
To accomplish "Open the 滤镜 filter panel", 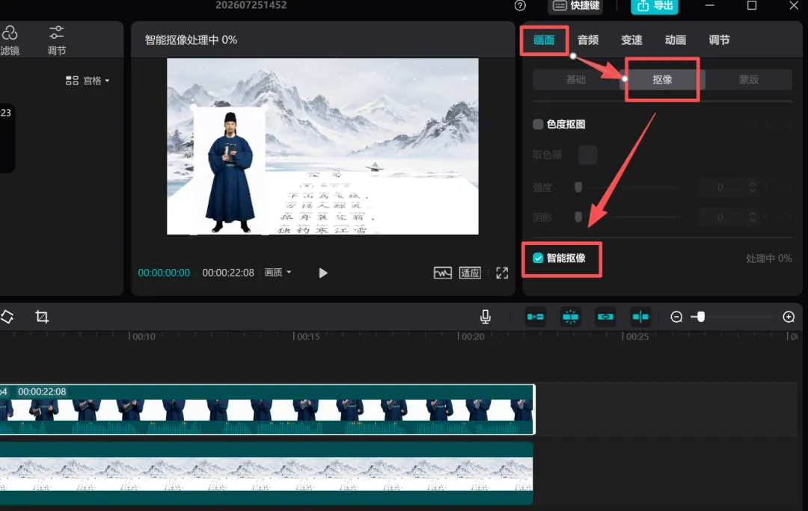I will tap(9, 40).
